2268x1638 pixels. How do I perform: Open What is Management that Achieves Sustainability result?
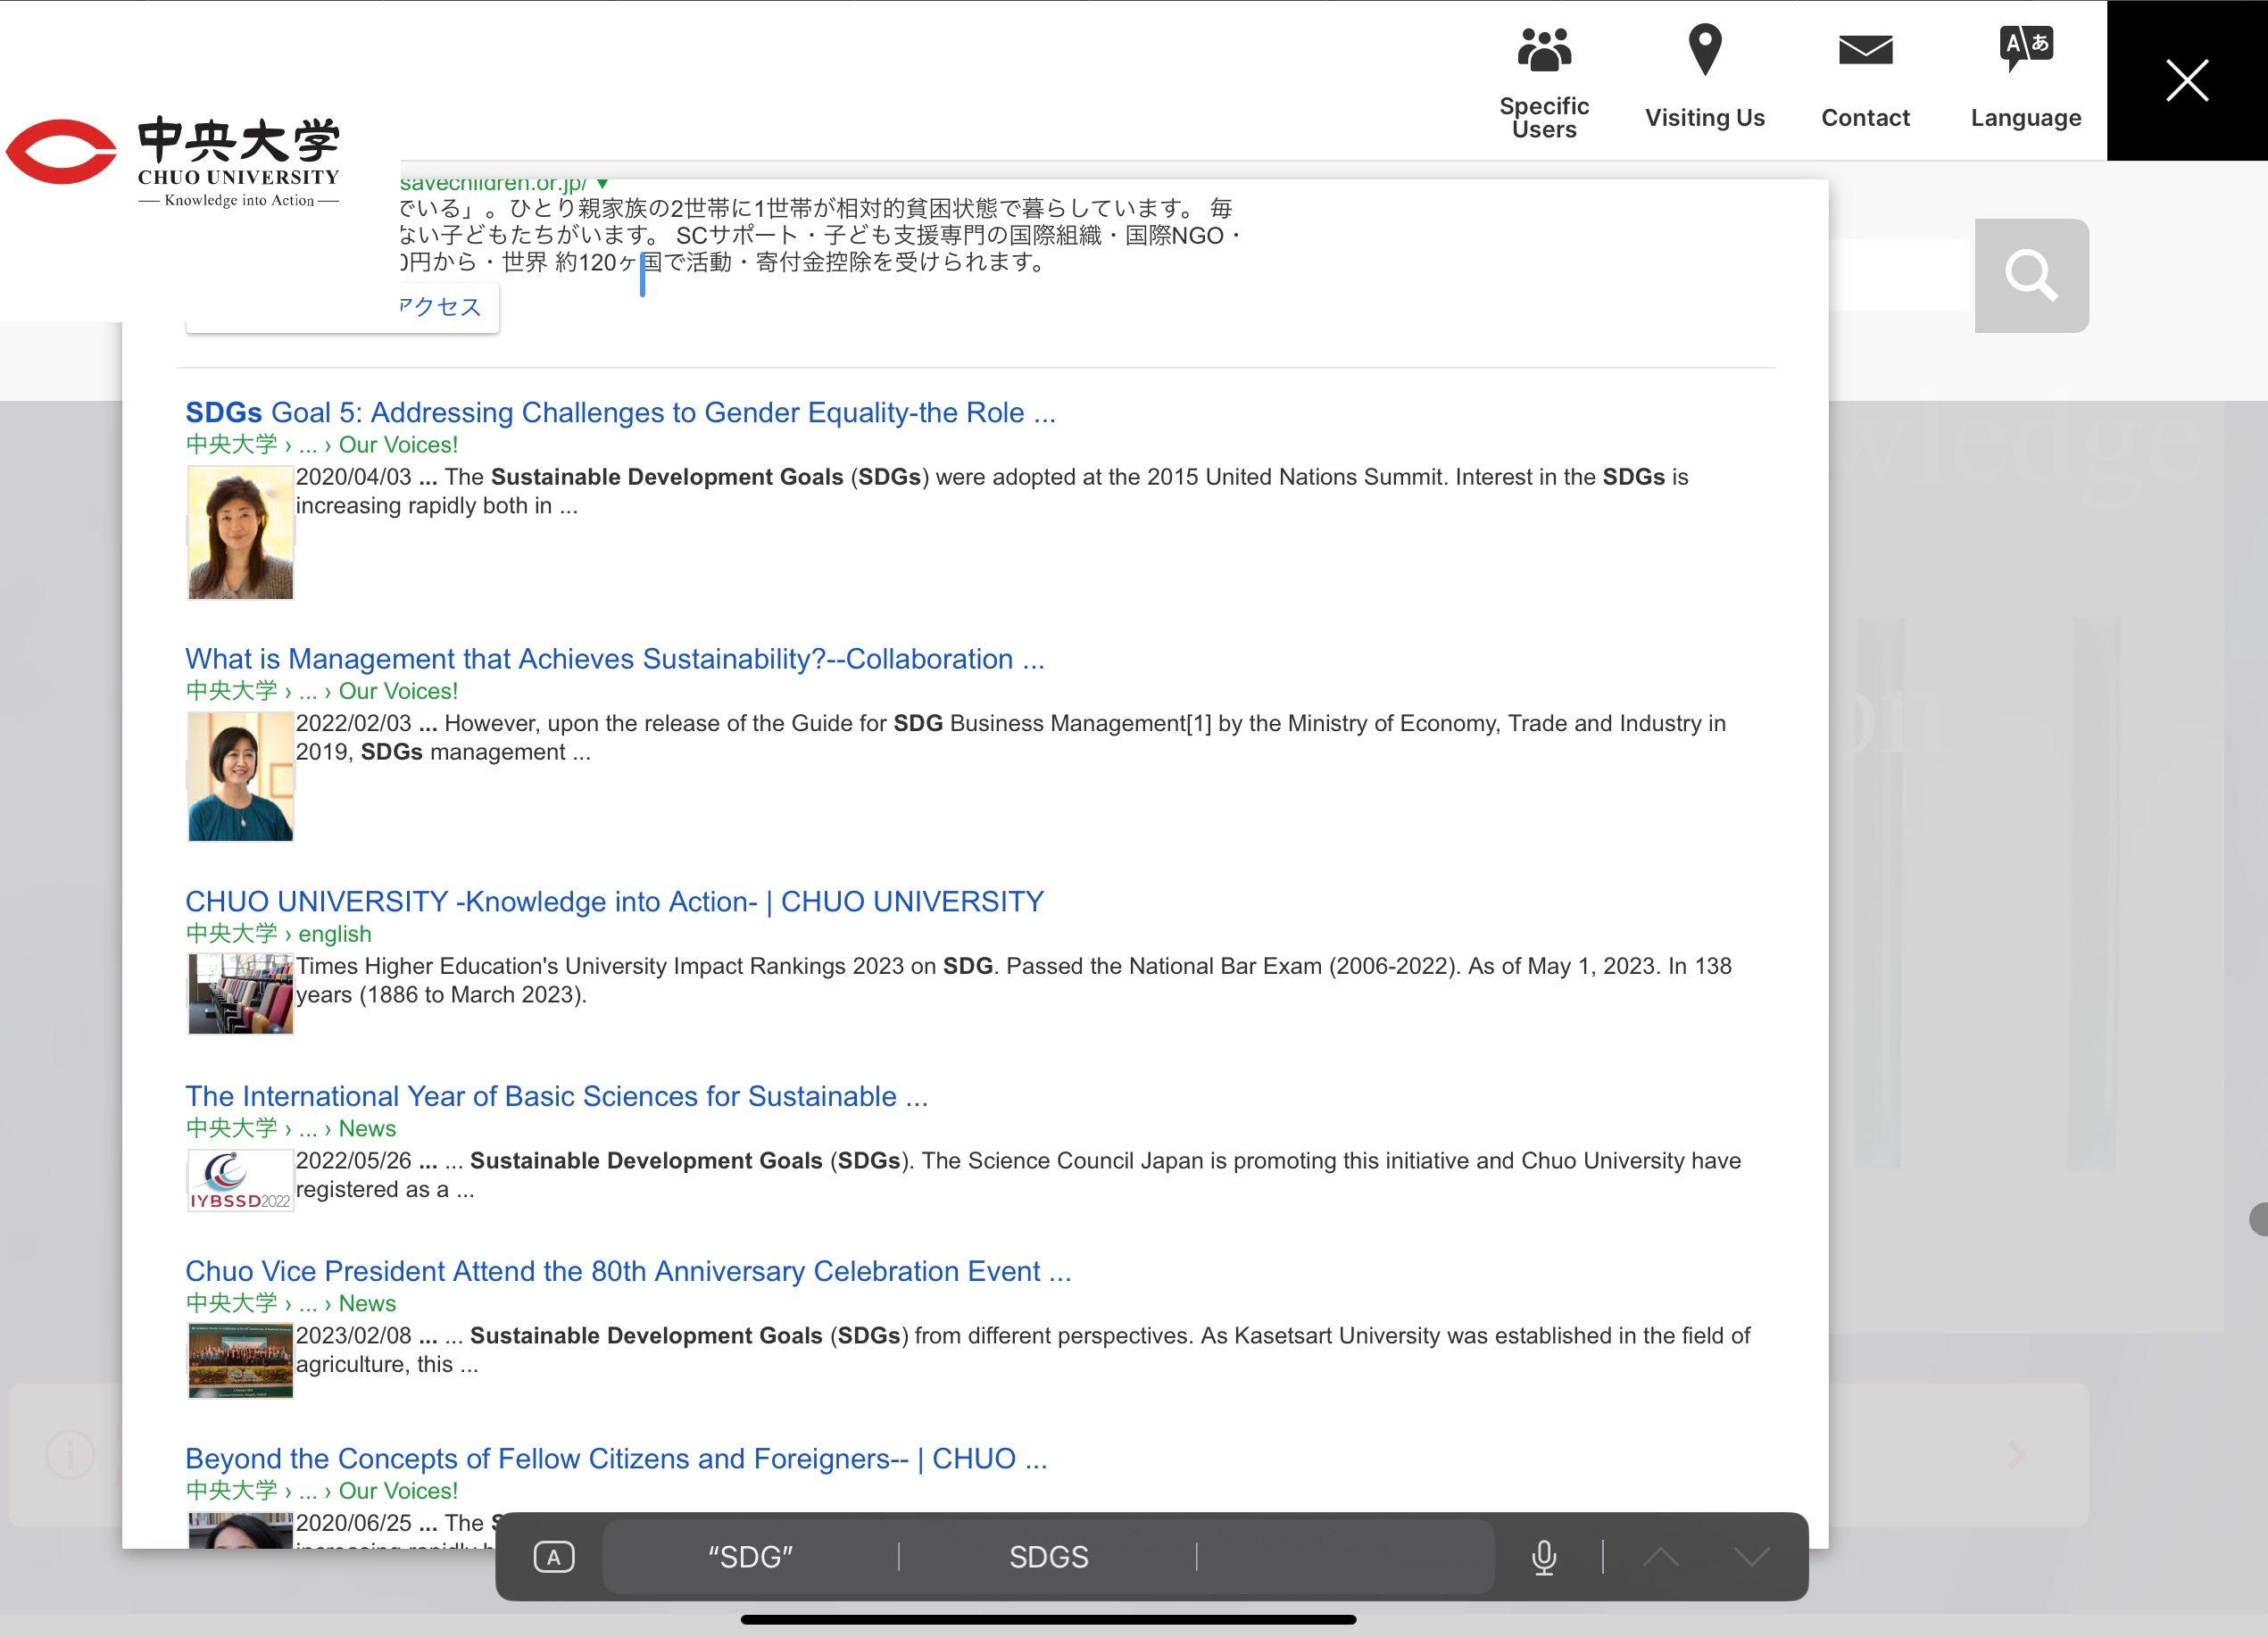coord(615,659)
